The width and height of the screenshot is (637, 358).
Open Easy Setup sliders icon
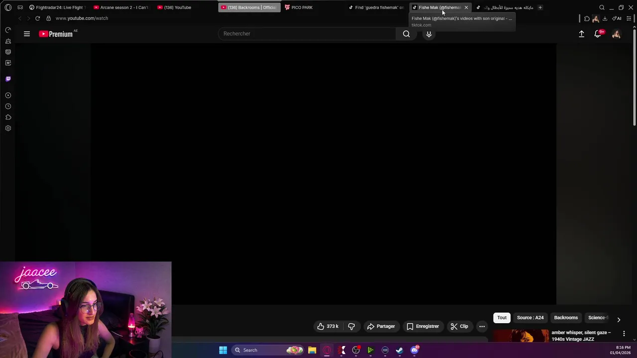pyautogui.click(x=629, y=18)
